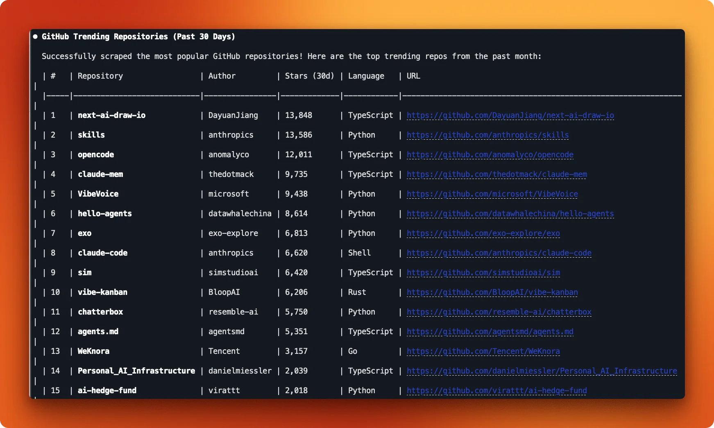Open the anthropics skills repository URL

(x=487, y=135)
